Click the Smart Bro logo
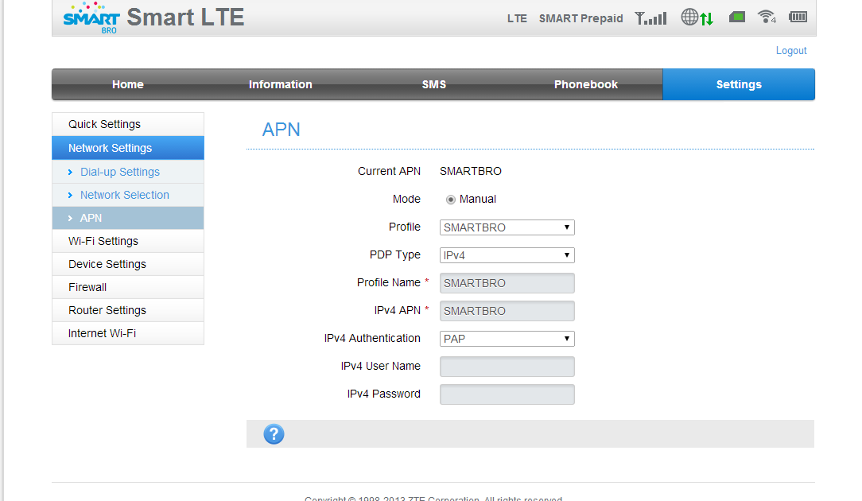 coord(91,17)
